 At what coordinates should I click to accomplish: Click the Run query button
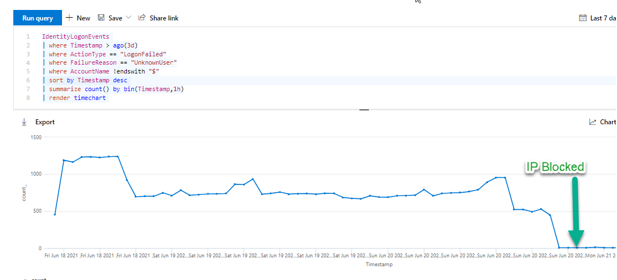[x=37, y=18]
